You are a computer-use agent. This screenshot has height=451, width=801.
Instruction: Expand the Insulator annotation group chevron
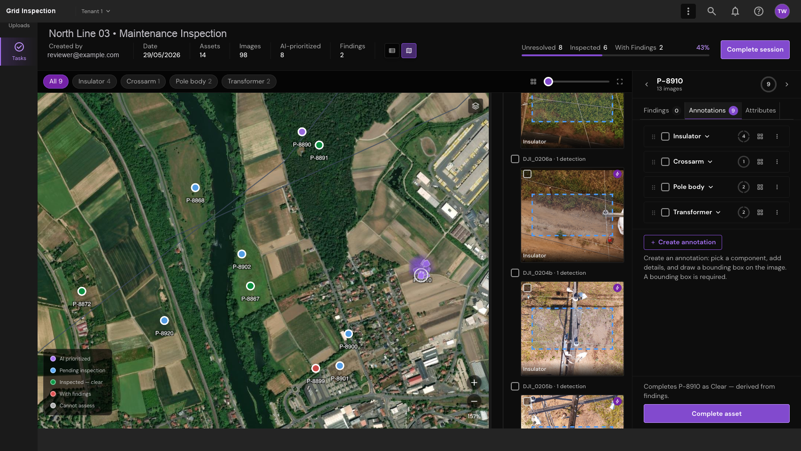707,136
